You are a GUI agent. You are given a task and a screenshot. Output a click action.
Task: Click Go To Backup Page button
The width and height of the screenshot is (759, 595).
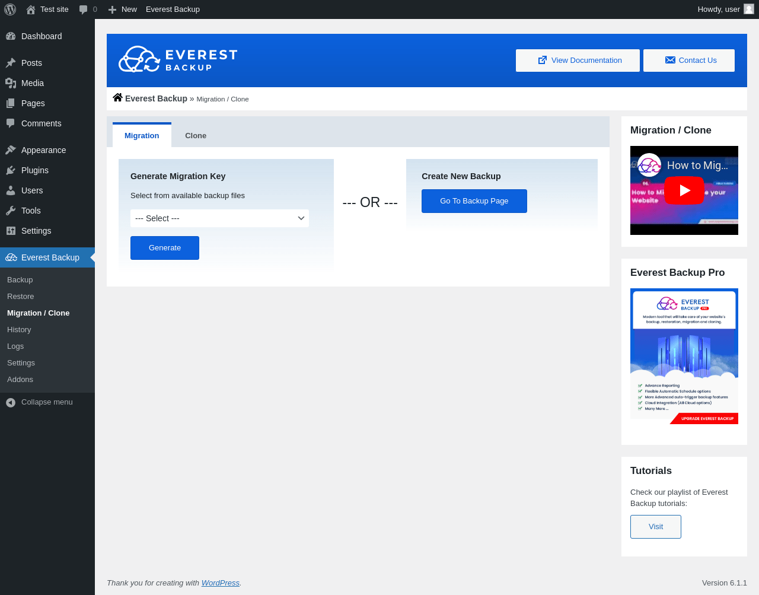(x=474, y=201)
